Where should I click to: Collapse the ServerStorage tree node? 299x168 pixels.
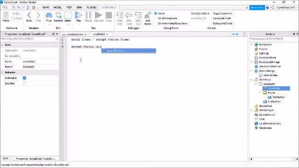point(251,71)
